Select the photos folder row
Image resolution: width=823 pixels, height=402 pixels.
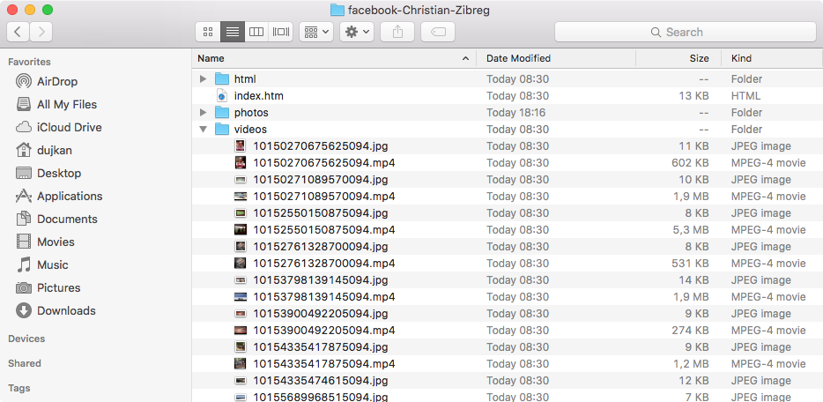click(x=507, y=113)
